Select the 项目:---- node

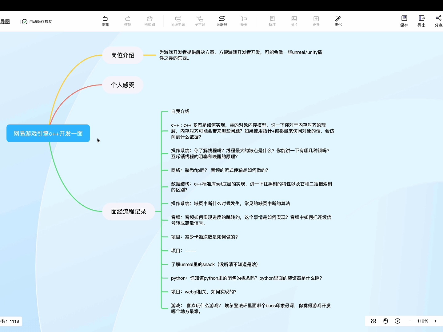[x=183, y=251]
